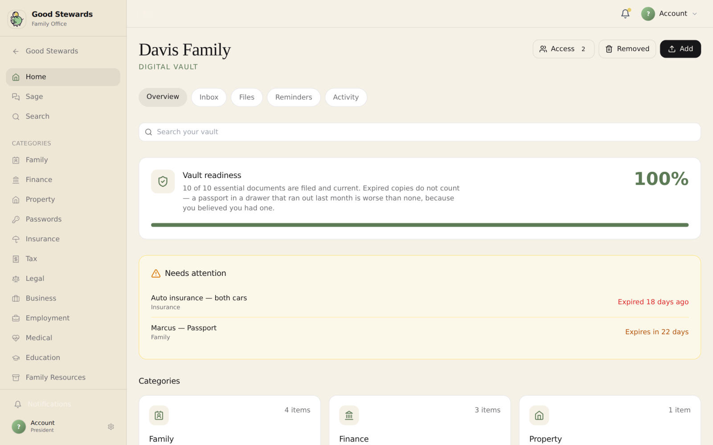
Task: Switch to the Inbox tab
Action: coord(209,97)
